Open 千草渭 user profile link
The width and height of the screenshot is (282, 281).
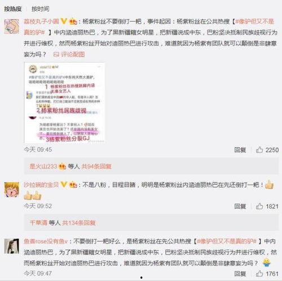point(38,223)
